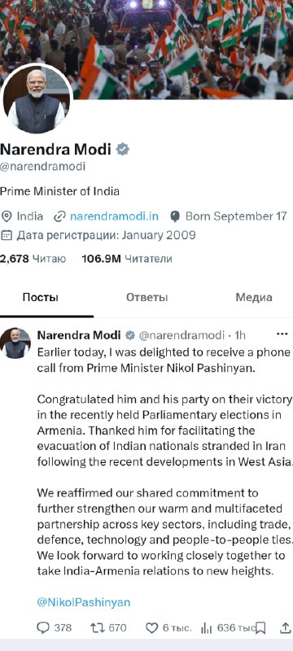293x651 pixels.
Task: Open the @NikolPashinyan mention link
Action: (84, 602)
